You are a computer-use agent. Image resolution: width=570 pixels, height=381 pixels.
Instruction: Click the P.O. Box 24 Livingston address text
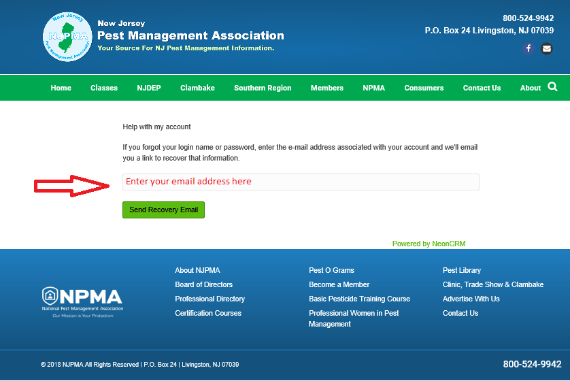click(489, 31)
